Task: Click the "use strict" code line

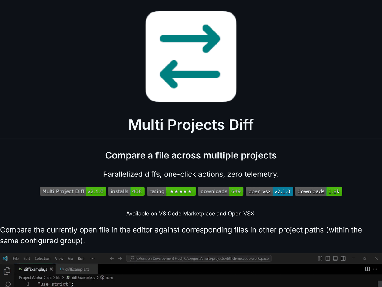Action: [55, 284]
